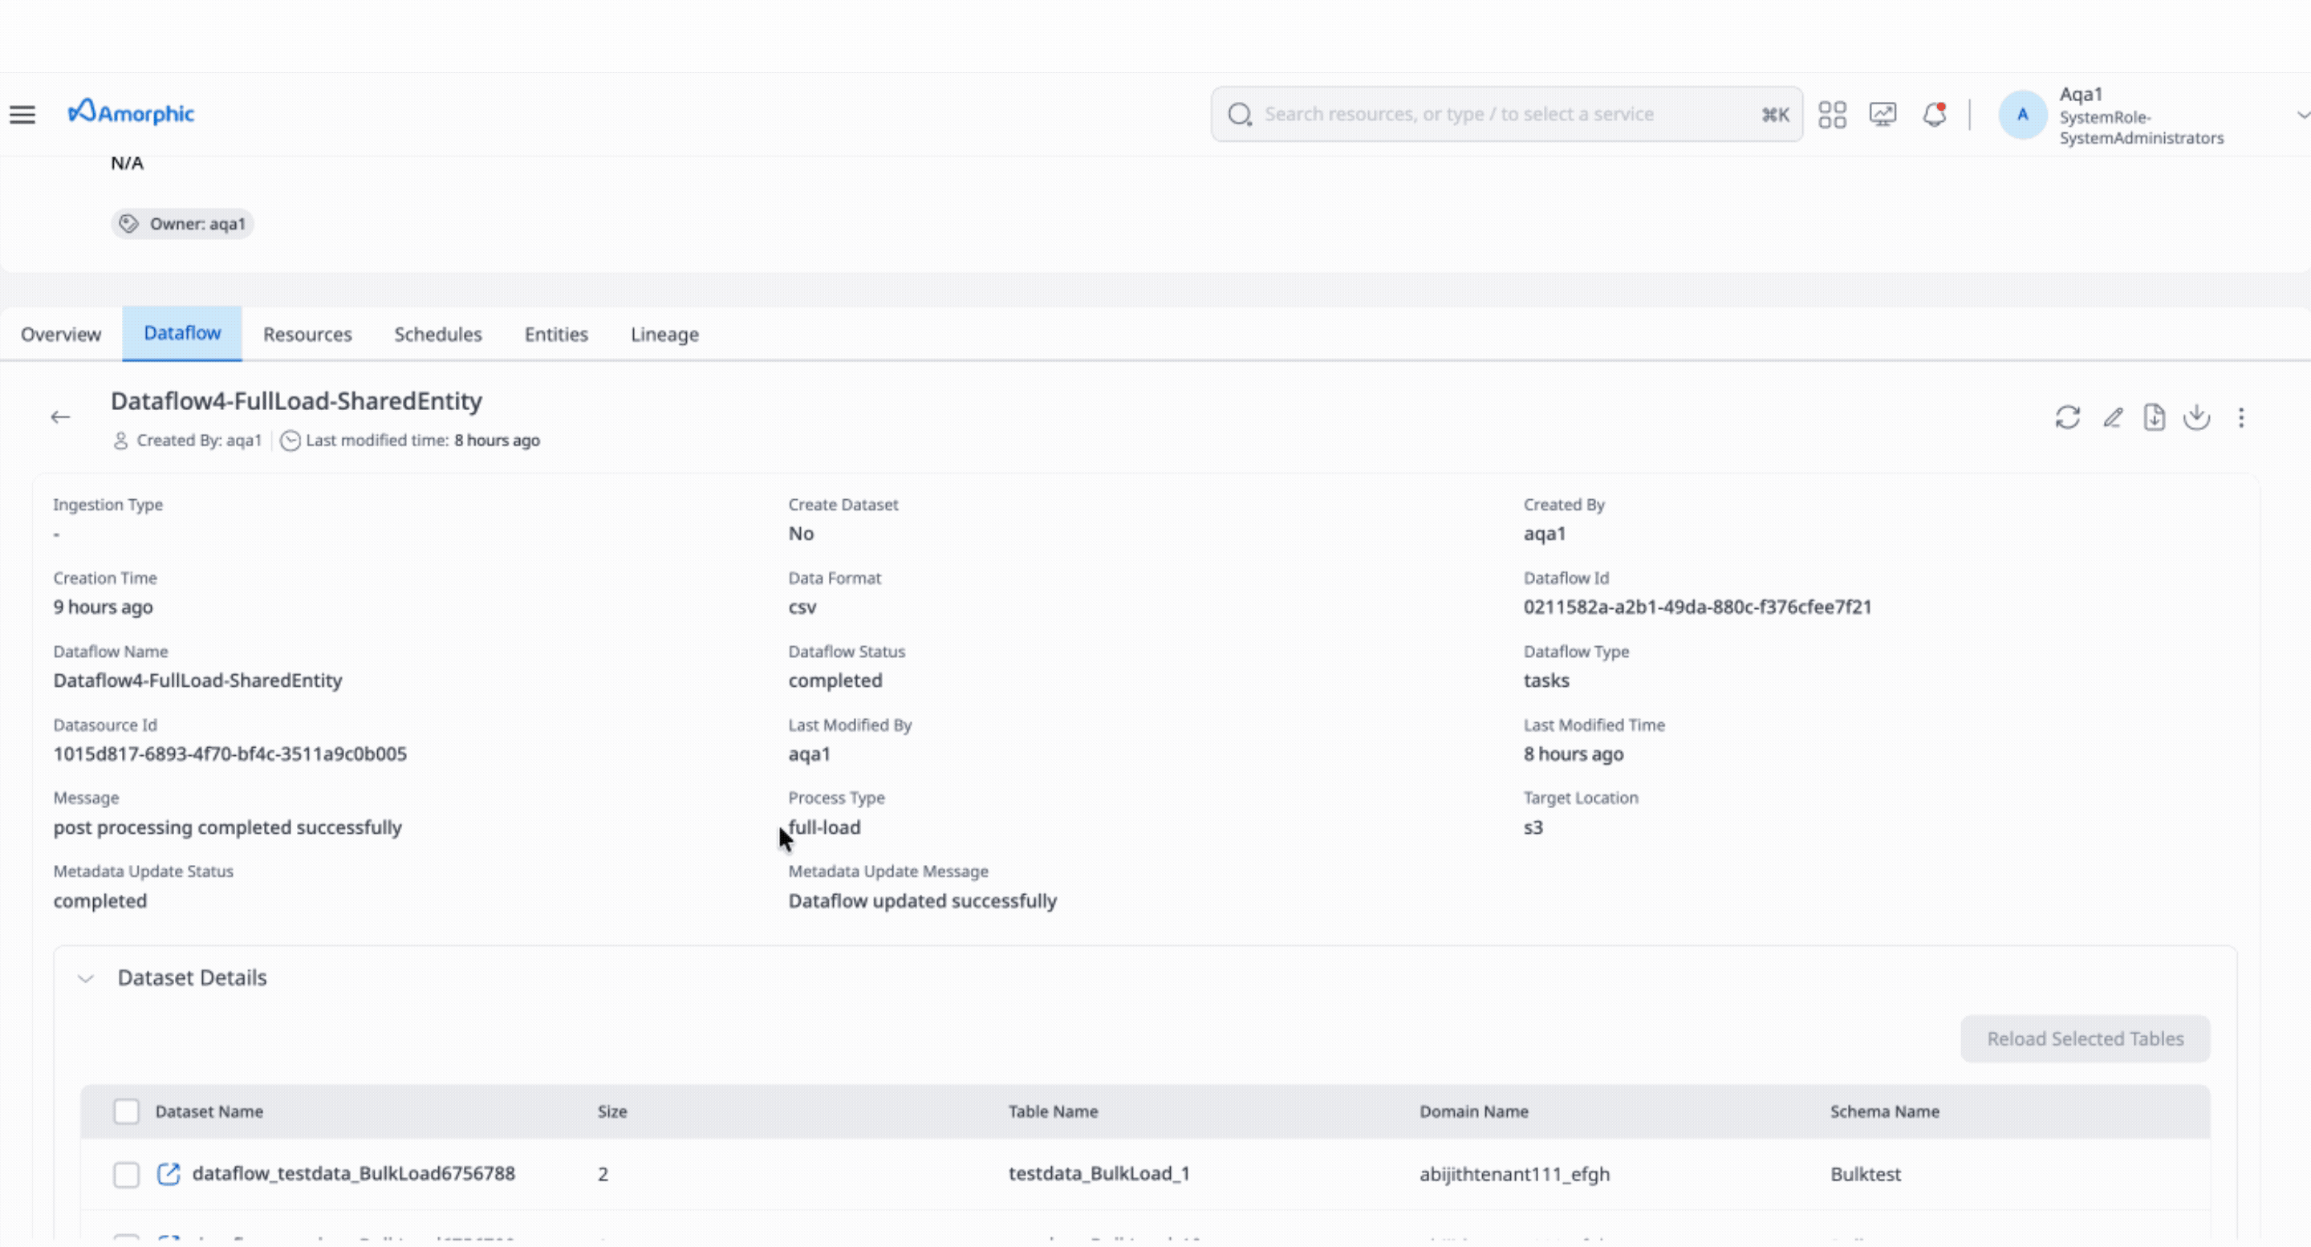Expand the user profile dropdown arrow
This screenshot has width=2311, height=1247.
tap(2302, 115)
